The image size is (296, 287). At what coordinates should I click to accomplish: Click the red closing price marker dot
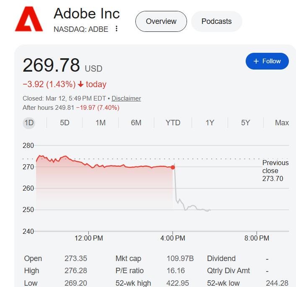coord(173,167)
